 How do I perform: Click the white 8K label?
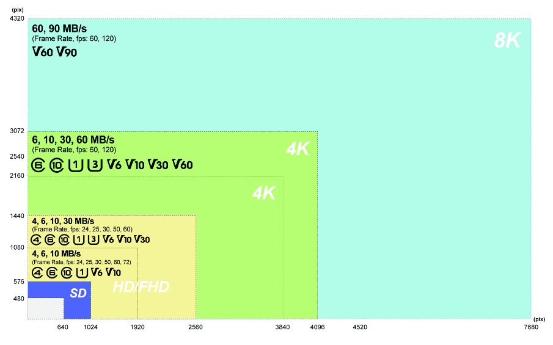click(x=507, y=40)
